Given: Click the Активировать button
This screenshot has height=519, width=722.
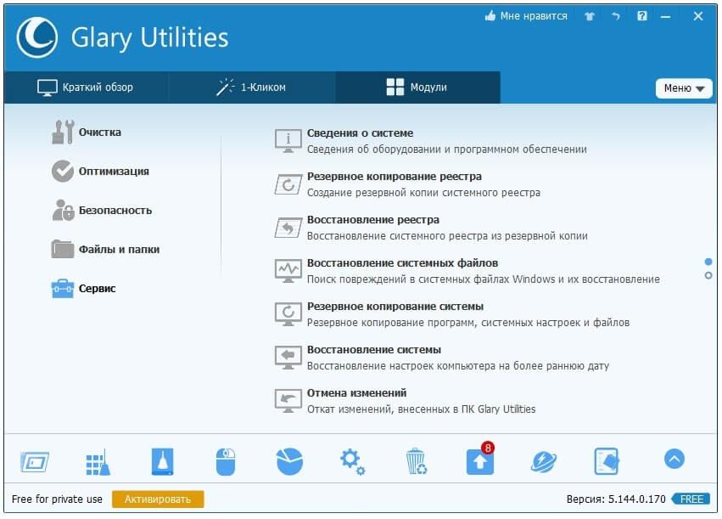Looking at the screenshot, I should pos(158,499).
